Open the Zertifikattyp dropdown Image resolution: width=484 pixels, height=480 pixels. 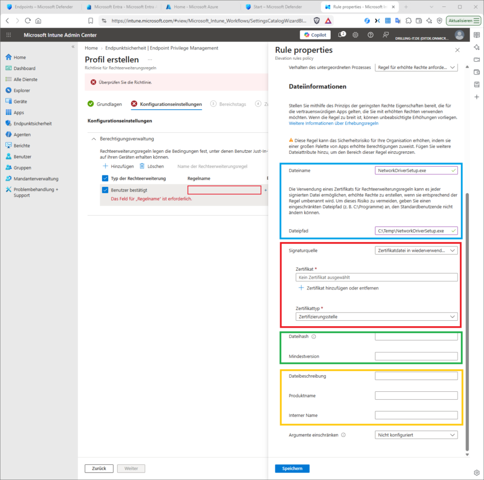376,316
